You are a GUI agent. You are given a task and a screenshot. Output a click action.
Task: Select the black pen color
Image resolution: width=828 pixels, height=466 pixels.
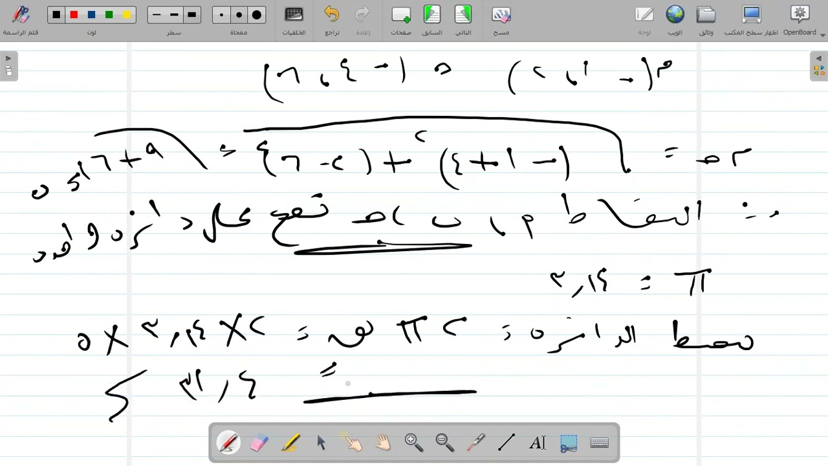point(56,15)
